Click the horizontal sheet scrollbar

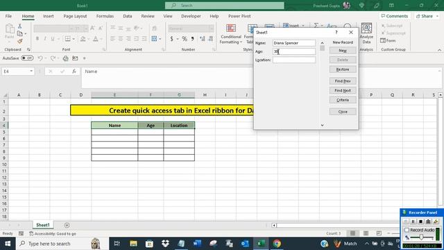(337, 225)
